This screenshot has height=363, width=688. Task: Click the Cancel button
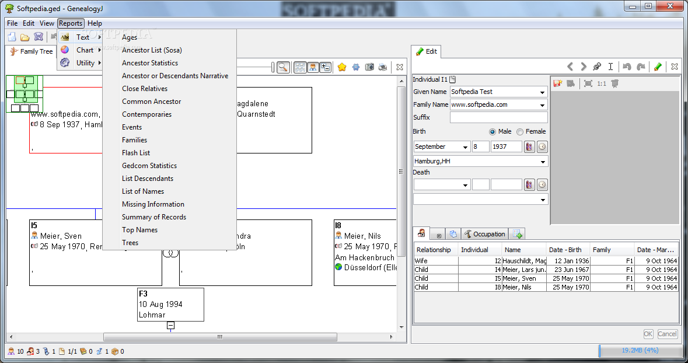tap(667, 334)
